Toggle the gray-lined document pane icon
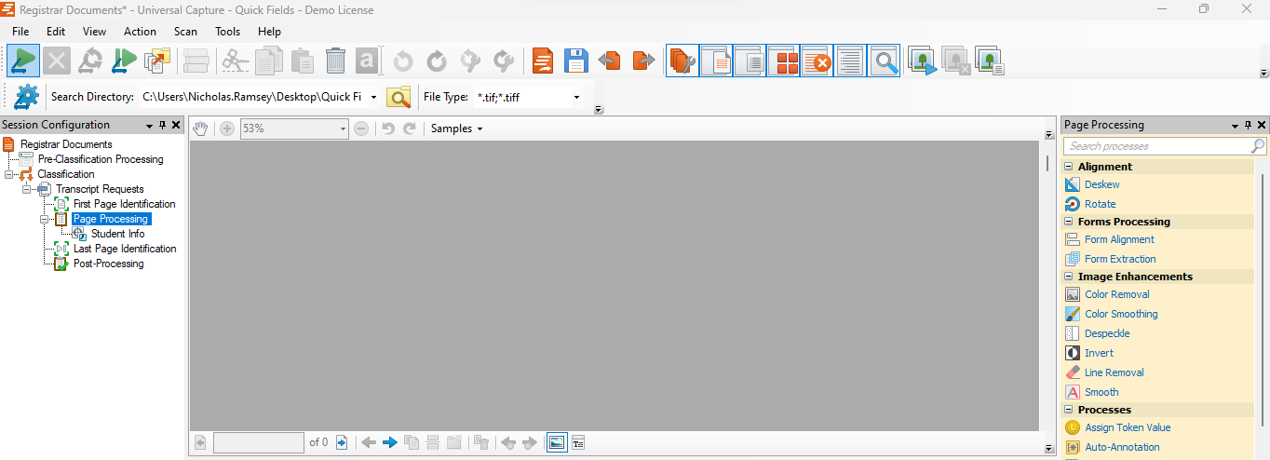Image resolution: width=1270 pixels, height=460 pixels. [x=750, y=61]
